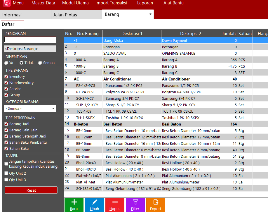Sort by the Deskripsi 1 column header
Image resolution: width=268 pixels, height=213 pixels.
tap(132, 34)
